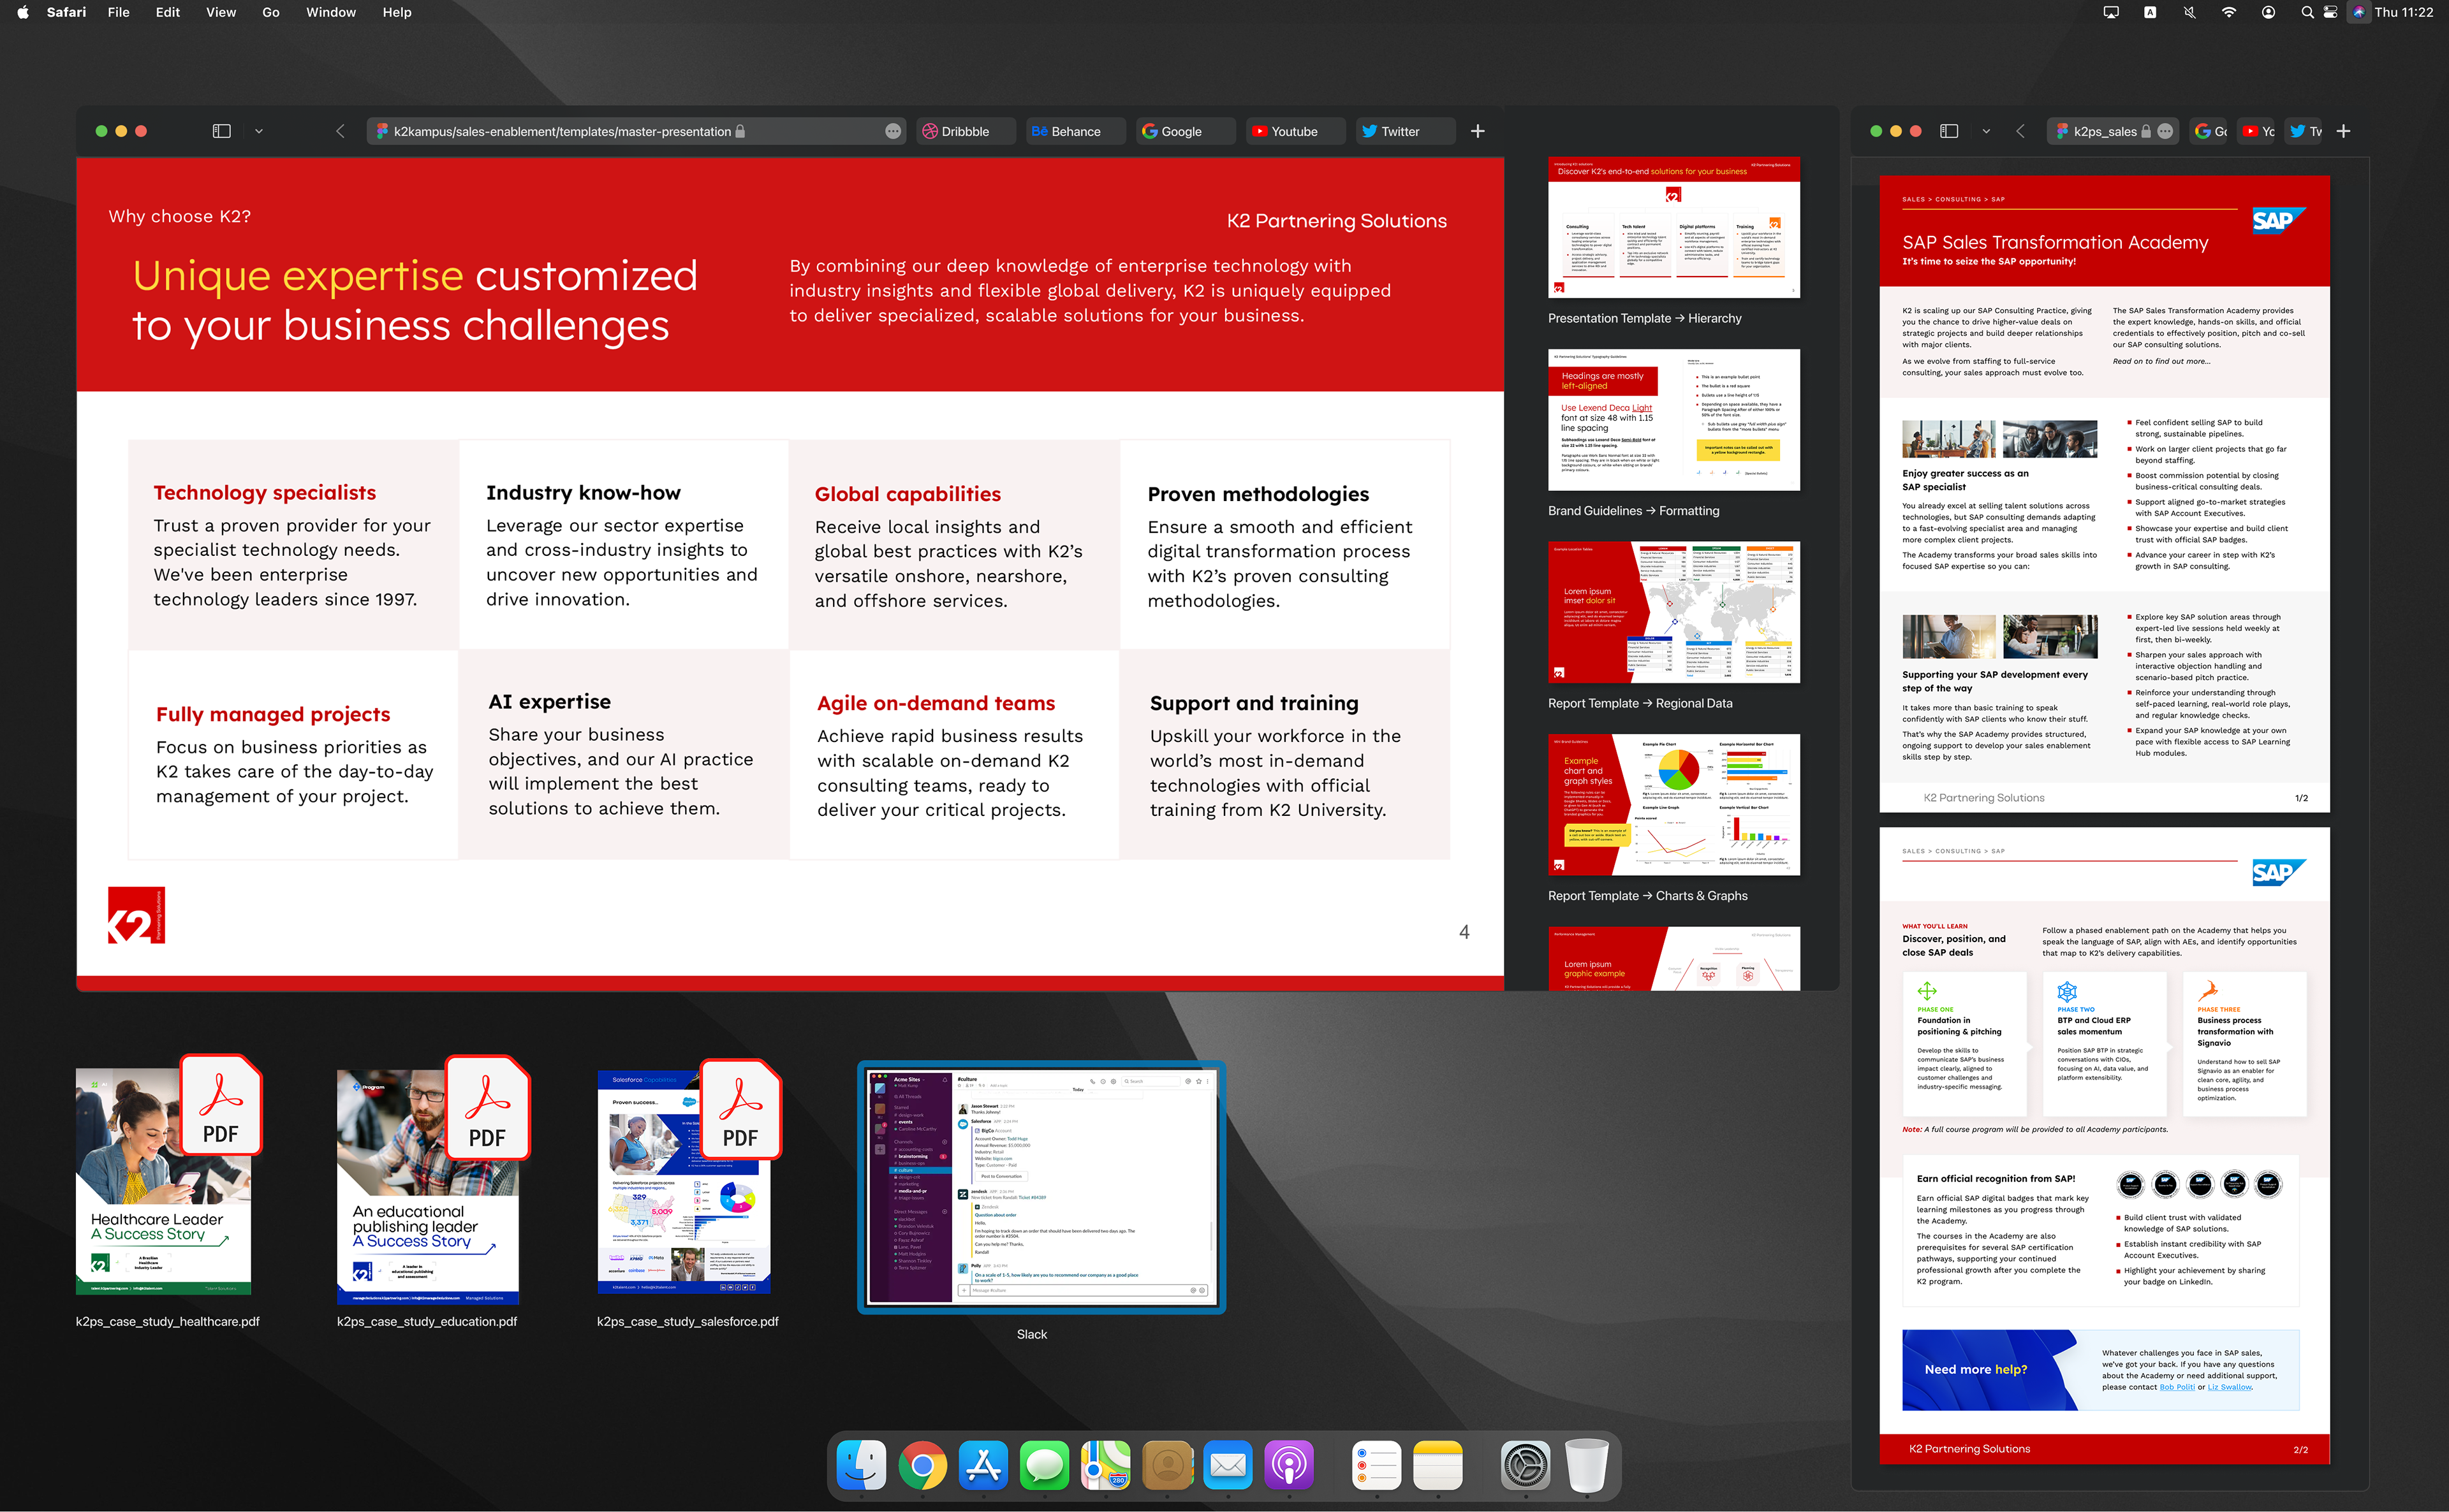Open the Window menu in menu bar
2449x1512 pixels.
(x=330, y=12)
